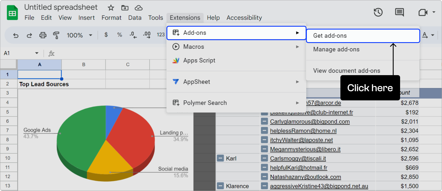This screenshot has width=442, height=191.
Task: Select the paint format roller
Action: pyautogui.click(x=56, y=35)
